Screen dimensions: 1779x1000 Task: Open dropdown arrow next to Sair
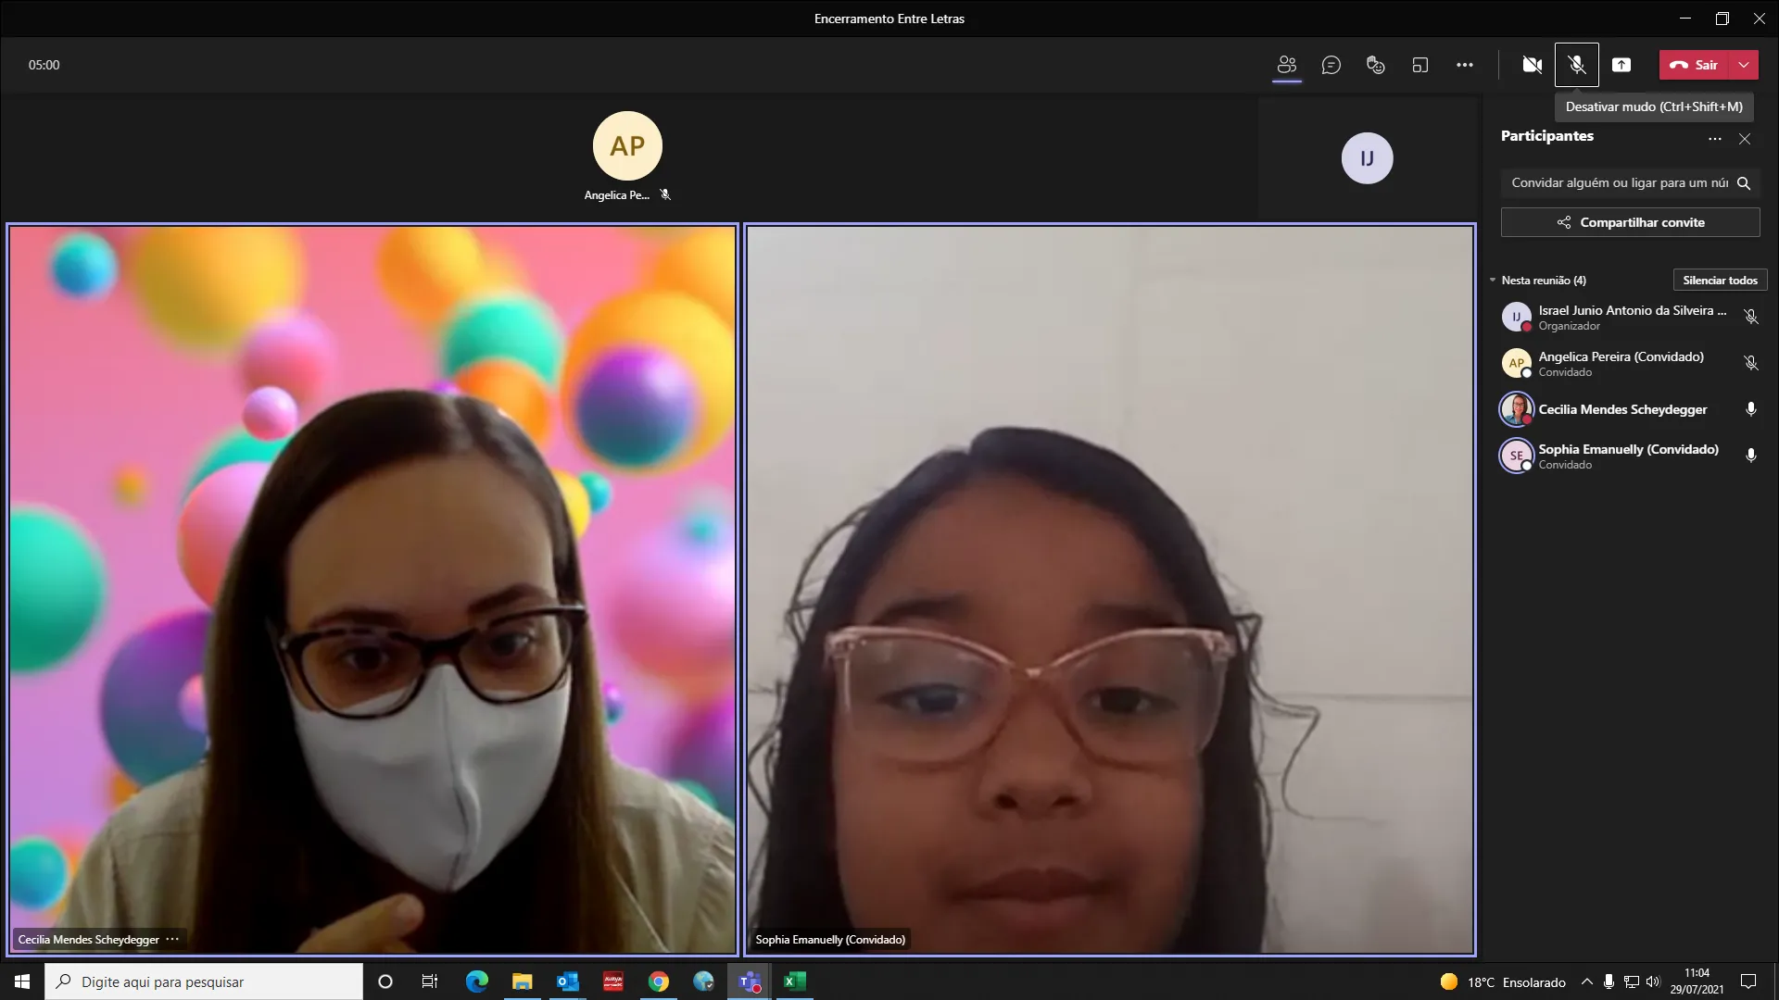1744,65
